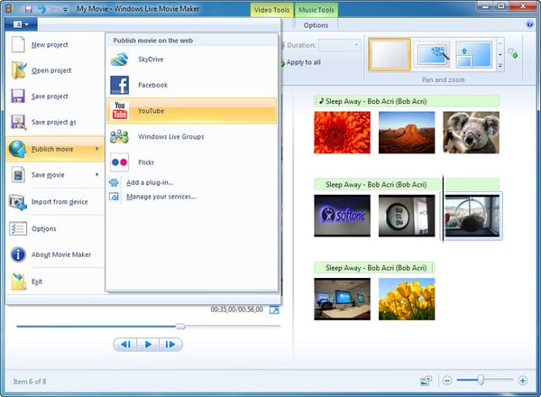Image resolution: width=541 pixels, height=397 pixels.
Task: Click the Publish movie globe icon
Action: (x=18, y=149)
